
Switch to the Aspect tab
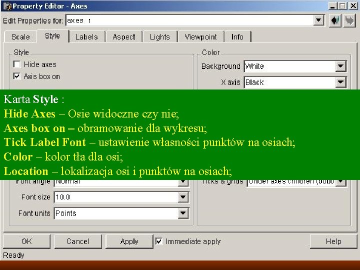coord(124,36)
